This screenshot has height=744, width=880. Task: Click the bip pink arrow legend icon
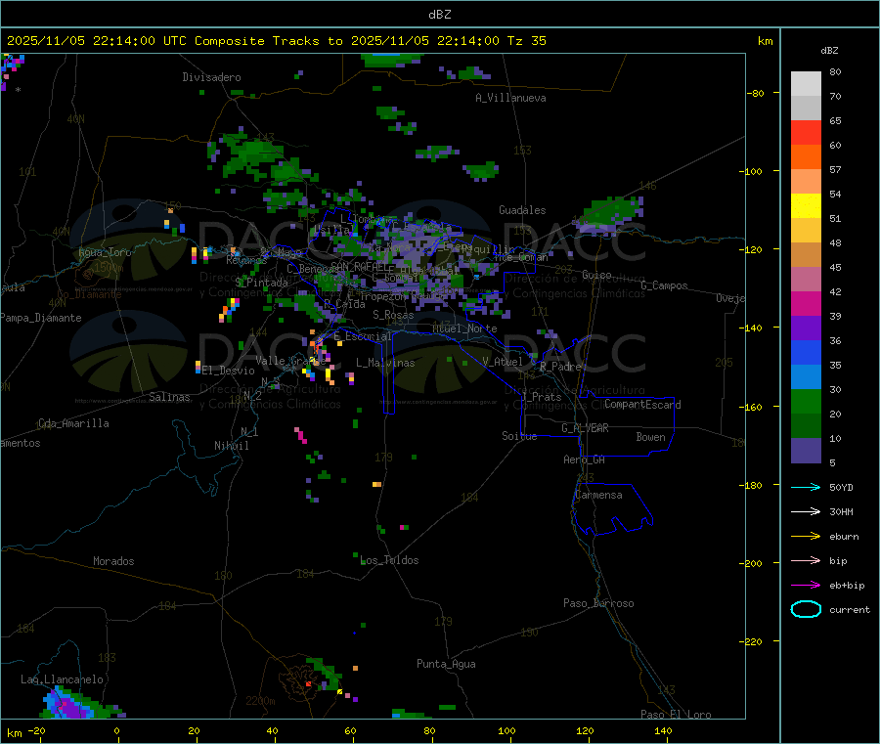(x=806, y=560)
